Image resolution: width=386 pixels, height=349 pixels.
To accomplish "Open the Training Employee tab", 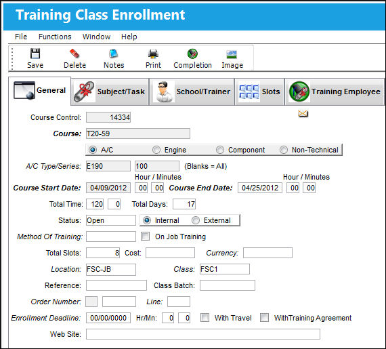I will (335, 91).
